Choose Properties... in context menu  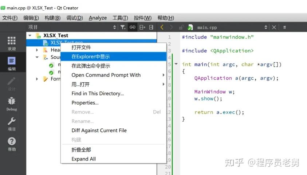[x=114, y=103]
